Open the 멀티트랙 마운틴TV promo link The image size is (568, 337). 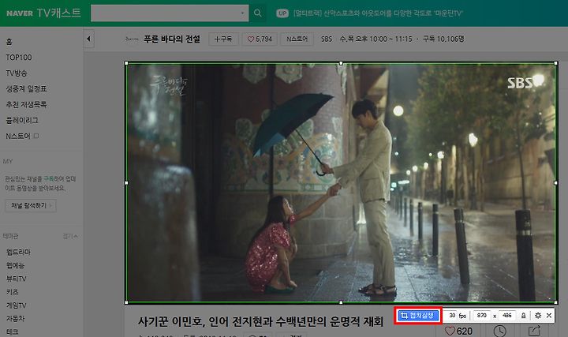tap(378, 13)
